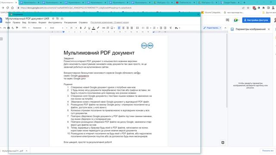Viewport: 276px width, 155px height.
Task: Add a comment from the toolbar
Action: [x=108, y=28]
